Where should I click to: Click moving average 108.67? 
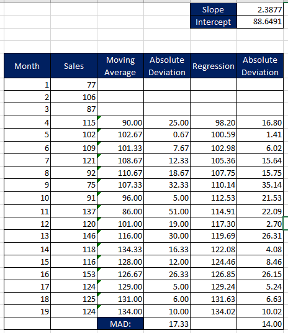[x=120, y=160]
